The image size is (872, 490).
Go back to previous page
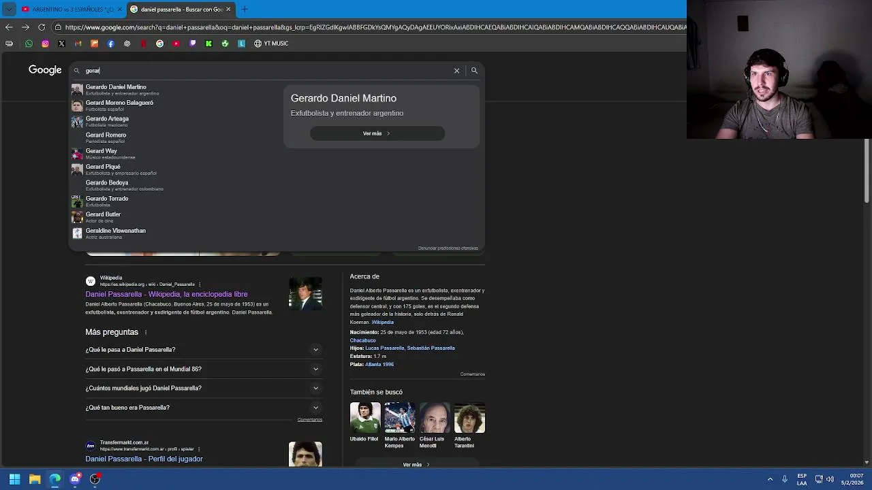click(x=9, y=27)
